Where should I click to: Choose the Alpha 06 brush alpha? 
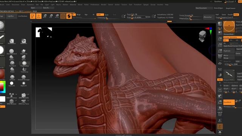click(12, 84)
